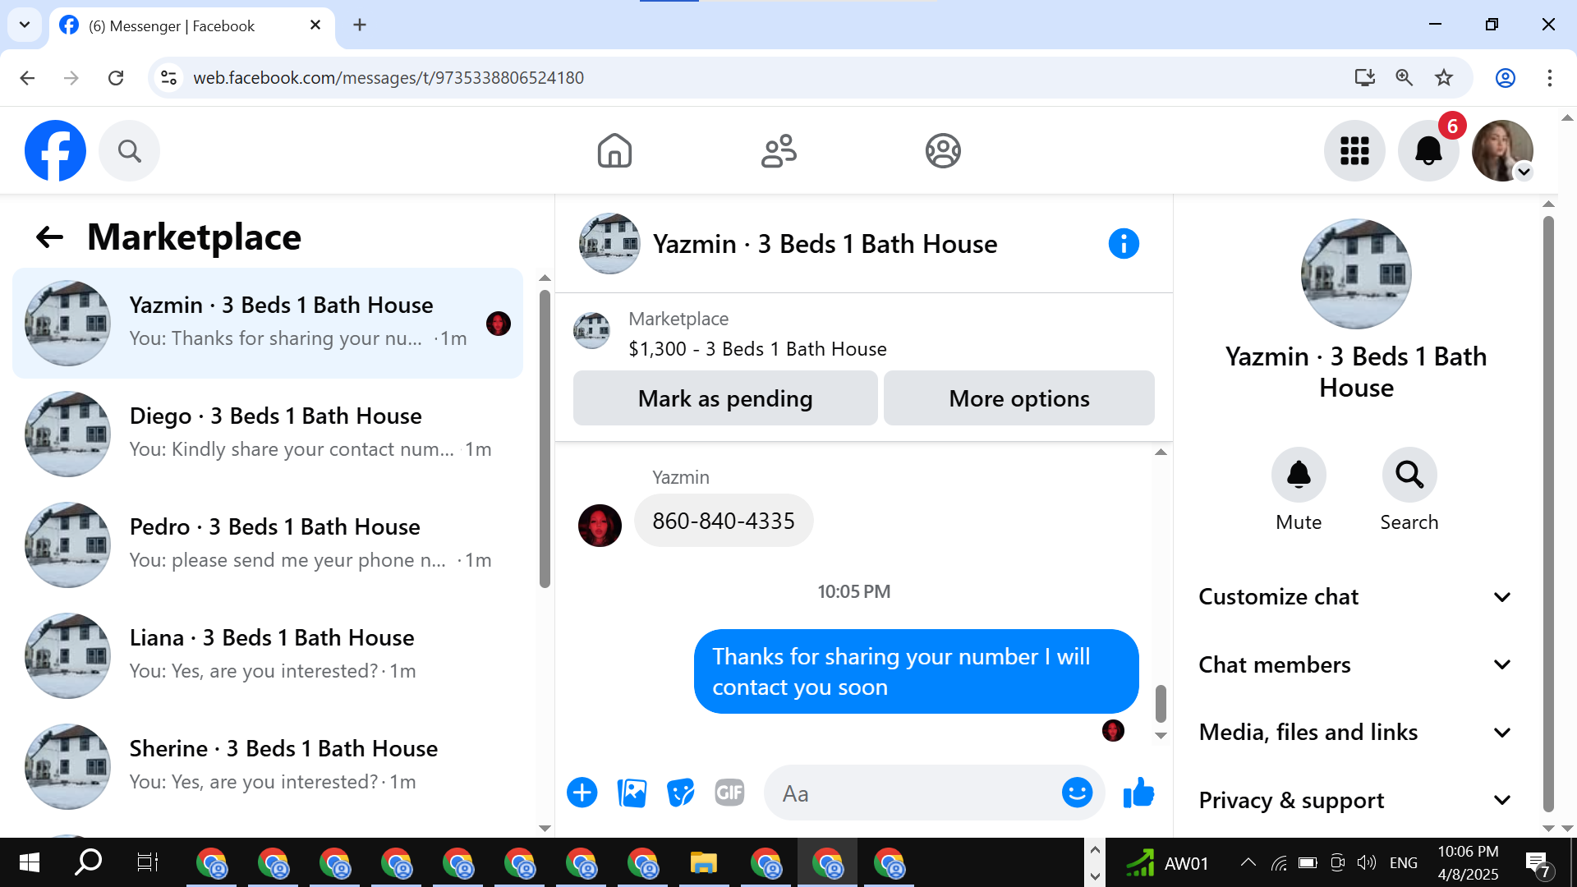The height and width of the screenshot is (887, 1577).
Task: Click the More options button
Action: click(x=1018, y=398)
